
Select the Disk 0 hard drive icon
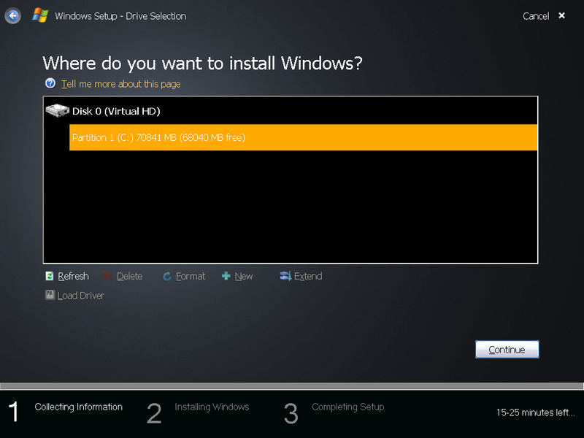58,111
